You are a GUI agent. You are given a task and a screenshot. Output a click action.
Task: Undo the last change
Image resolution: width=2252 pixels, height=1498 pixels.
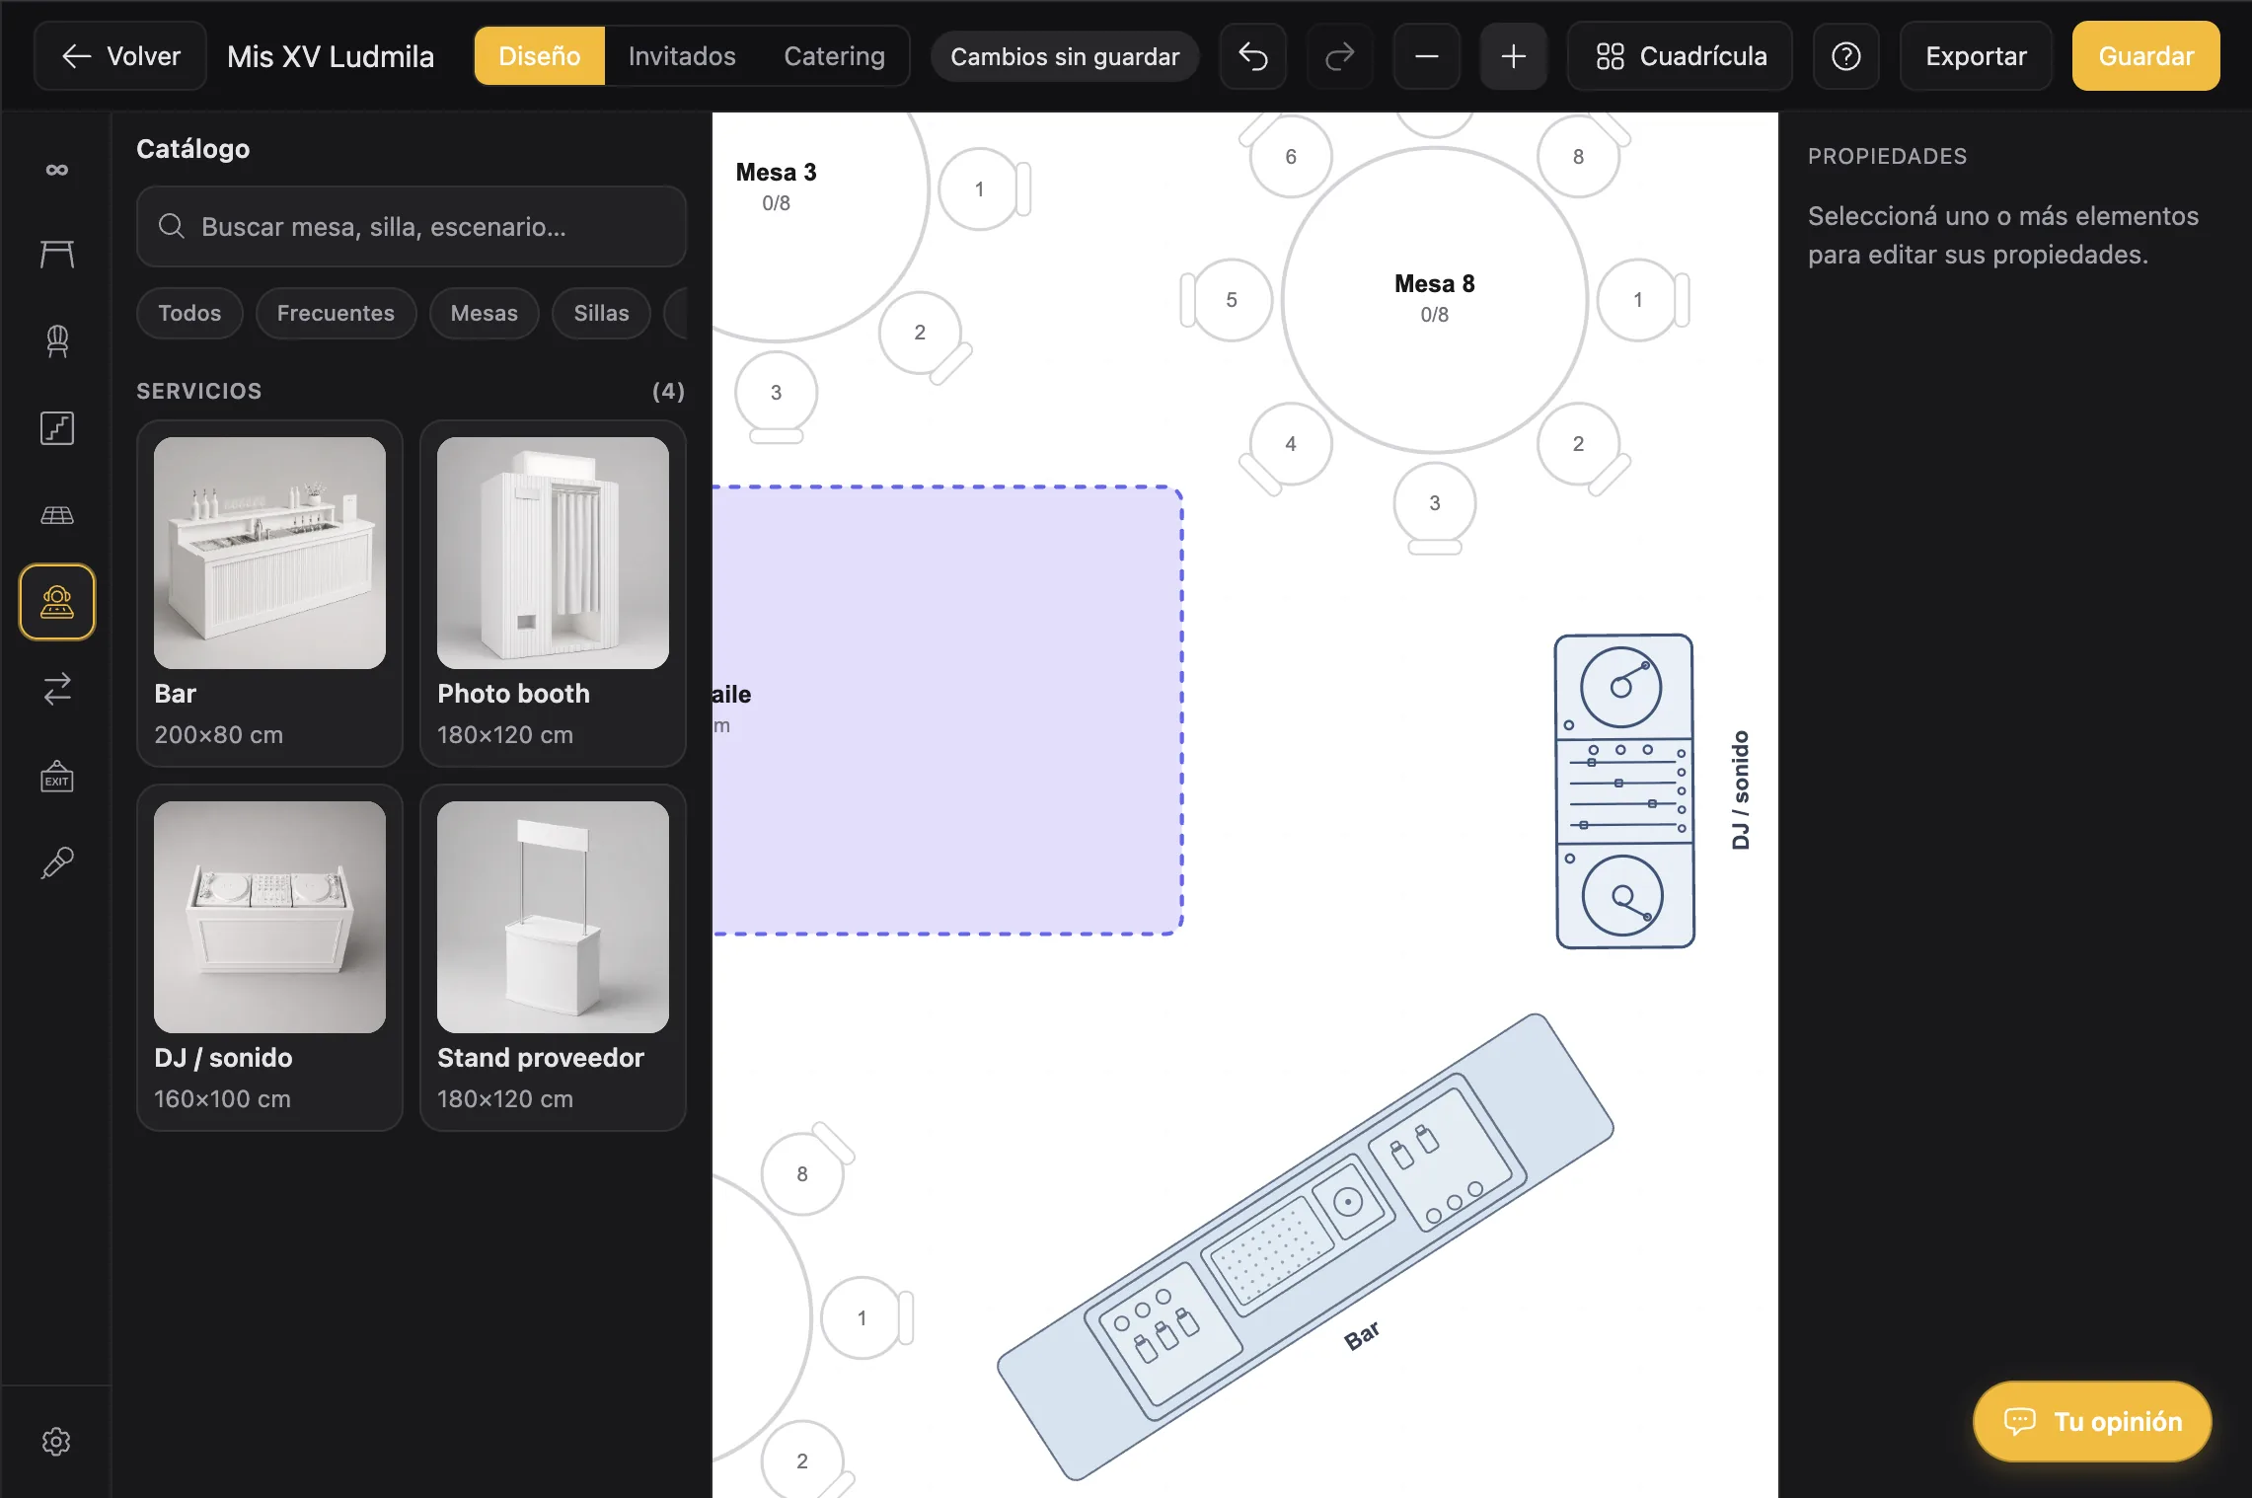(1253, 56)
